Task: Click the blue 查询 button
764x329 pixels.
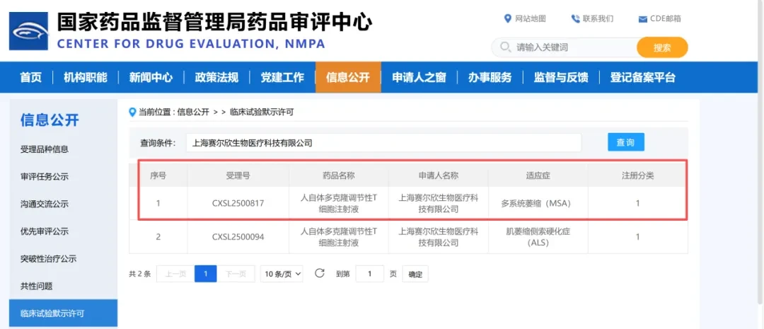Action: point(626,142)
